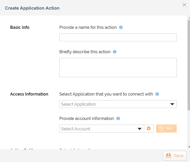Click the Select Application dropdown arrow
This screenshot has height=162, width=190.
(172, 104)
